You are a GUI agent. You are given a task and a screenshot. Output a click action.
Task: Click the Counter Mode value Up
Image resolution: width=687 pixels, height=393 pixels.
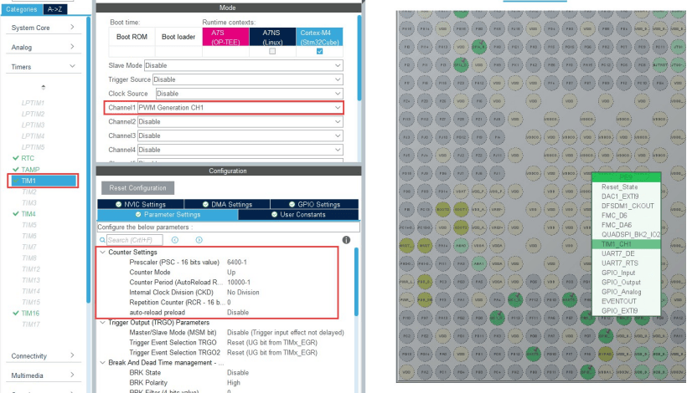231,273
